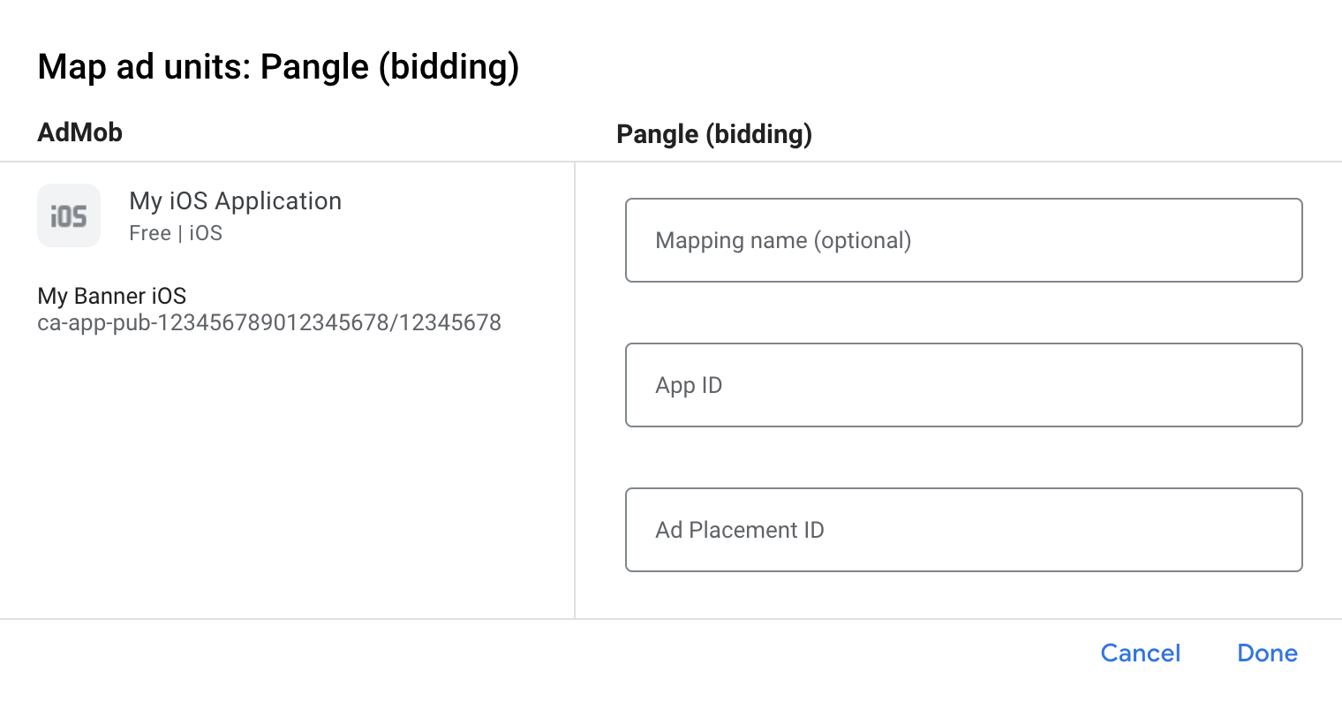Click the iOS app platform icon
The height and width of the screenshot is (717, 1342).
69,215
